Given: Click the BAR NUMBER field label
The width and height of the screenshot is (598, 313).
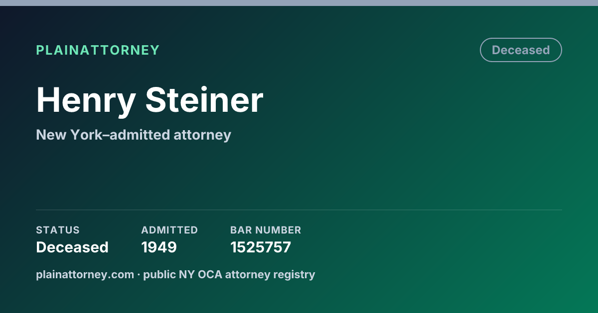Looking at the screenshot, I should click(x=266, y=230).
